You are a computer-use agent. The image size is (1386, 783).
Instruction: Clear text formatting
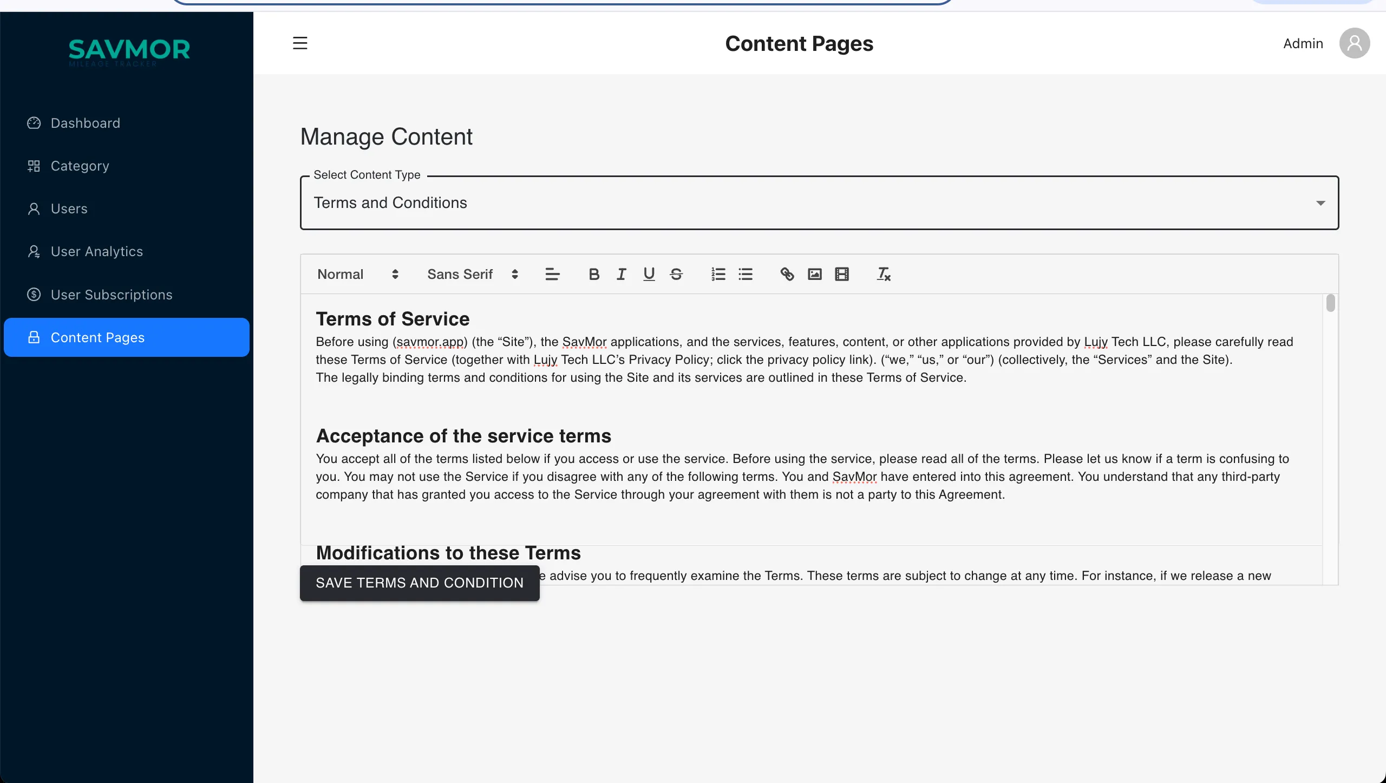[x=883, y=275]
